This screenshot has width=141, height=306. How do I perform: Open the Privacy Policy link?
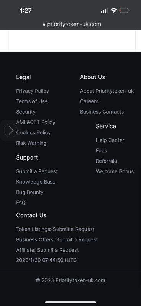click(32, 91)
